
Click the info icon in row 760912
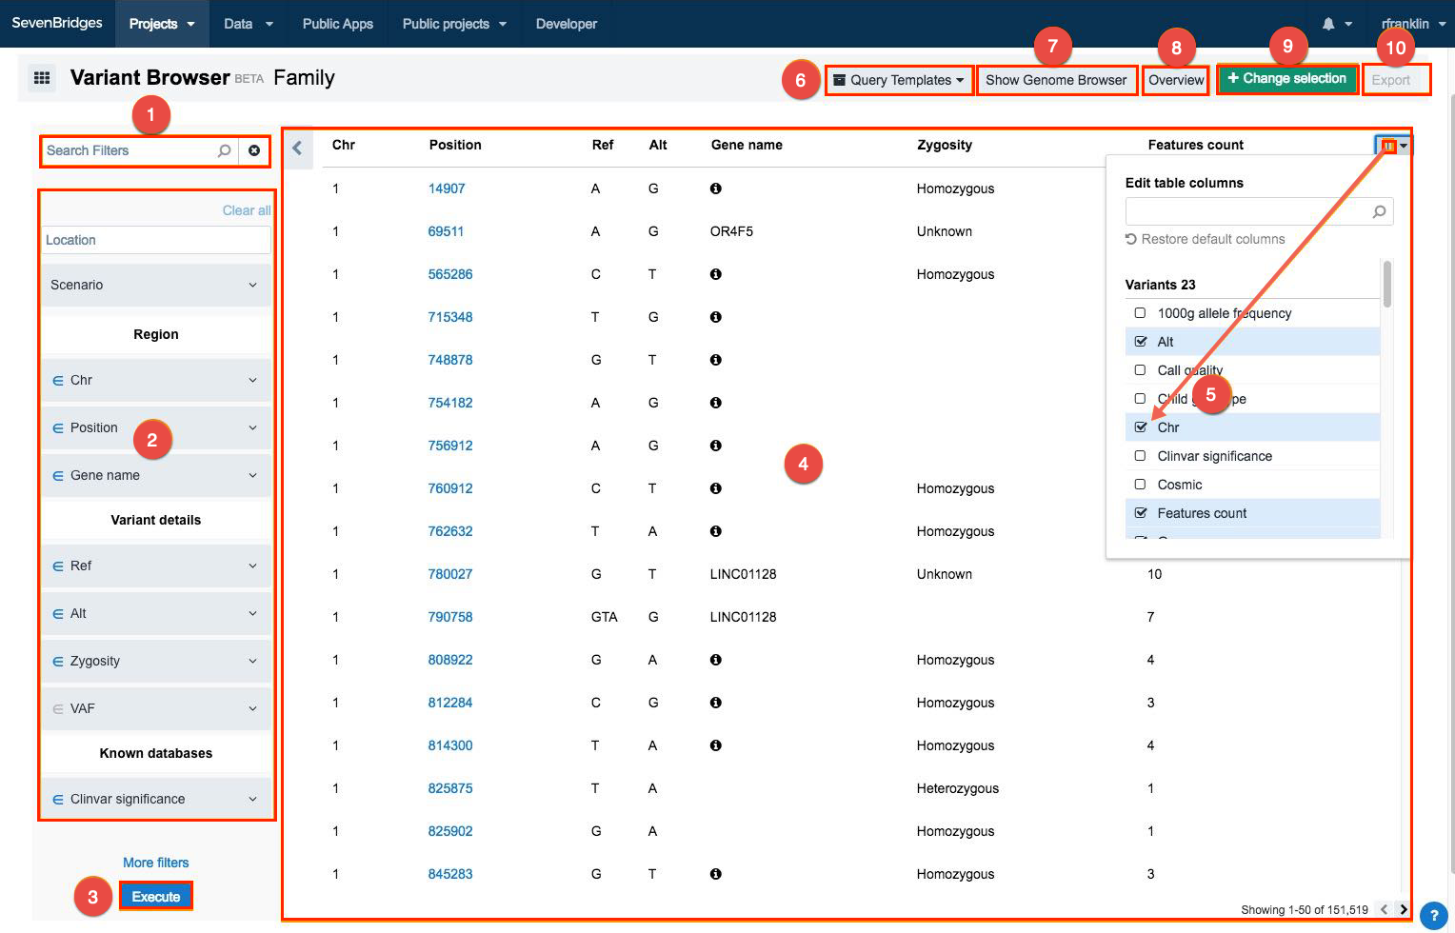click(x=716, y=488)
